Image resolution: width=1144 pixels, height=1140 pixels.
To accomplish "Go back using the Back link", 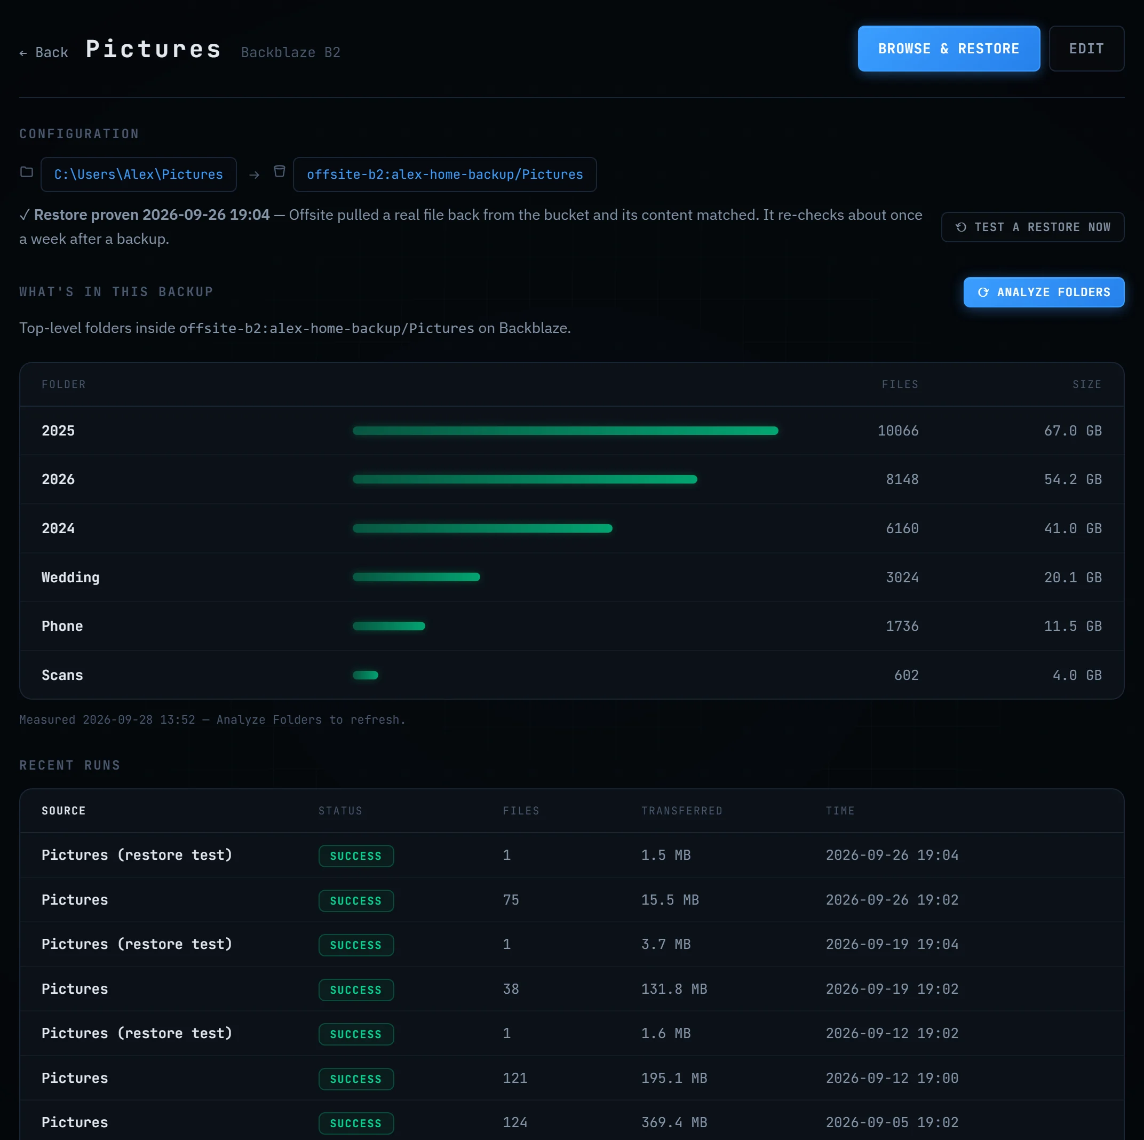I will [44, 53].
